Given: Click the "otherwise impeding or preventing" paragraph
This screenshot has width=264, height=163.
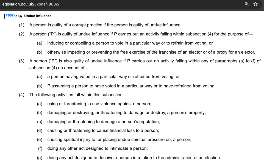Looking at the screenshot, I should pos(151,52).
